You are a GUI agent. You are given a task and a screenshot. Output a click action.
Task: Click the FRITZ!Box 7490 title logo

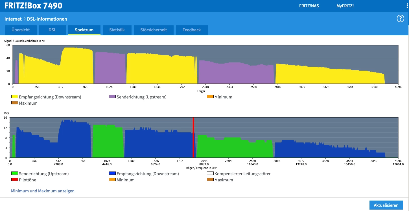[x=33, y=6]
